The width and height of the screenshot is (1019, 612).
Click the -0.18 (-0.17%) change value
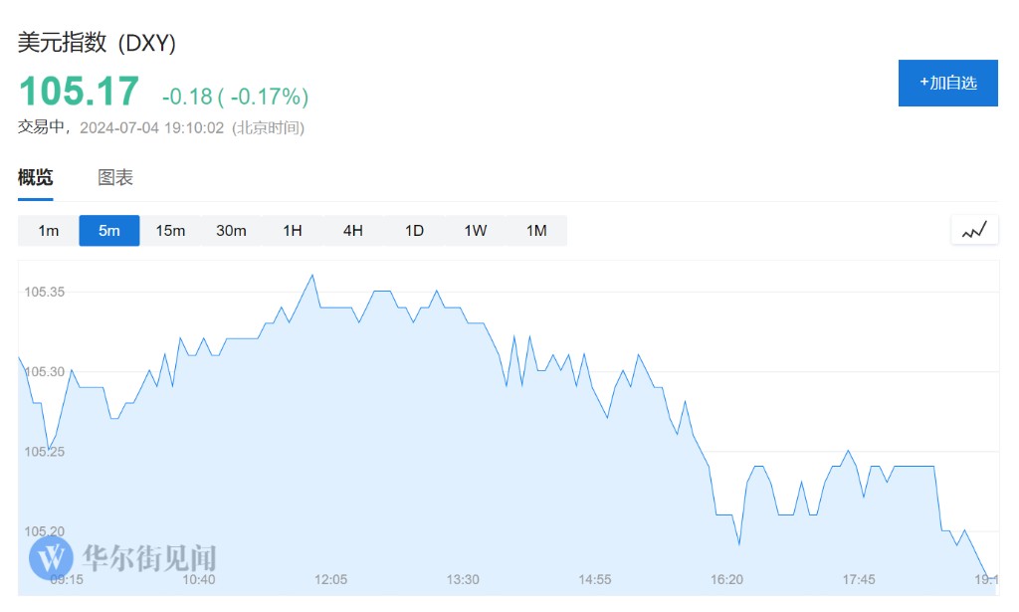(236, 97)
